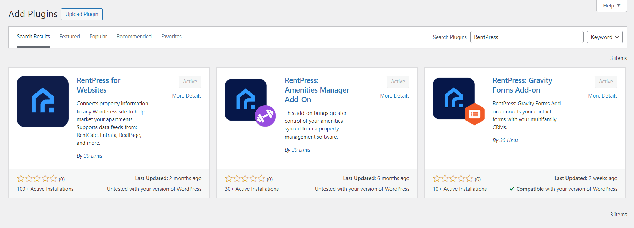
Task: Click 30 Lines author link under Gravity Forms Add-on
Action: [509, 140]
